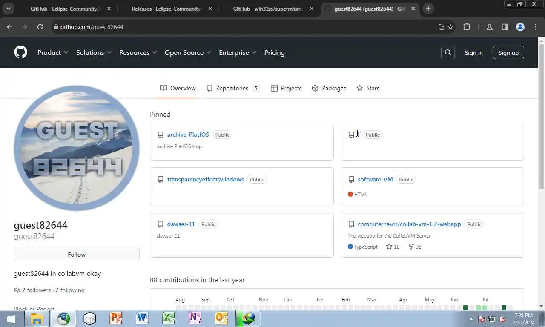
Task: Open the Packages tab
Action: 329,88
